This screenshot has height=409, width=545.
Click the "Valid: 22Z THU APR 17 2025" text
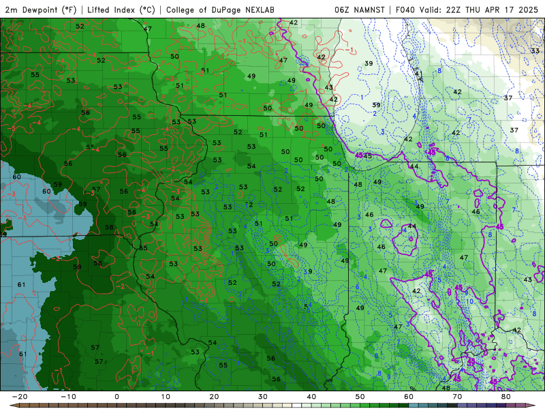pyautogui.click(x=479, y=10)
